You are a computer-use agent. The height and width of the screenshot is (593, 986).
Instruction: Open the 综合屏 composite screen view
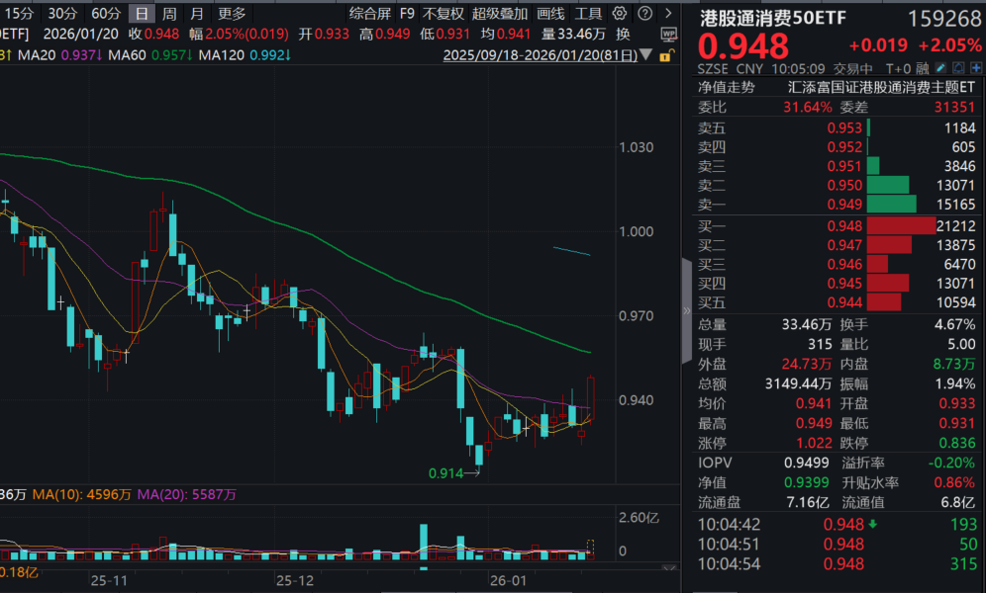pyautogui.click(x=370, y=14)
